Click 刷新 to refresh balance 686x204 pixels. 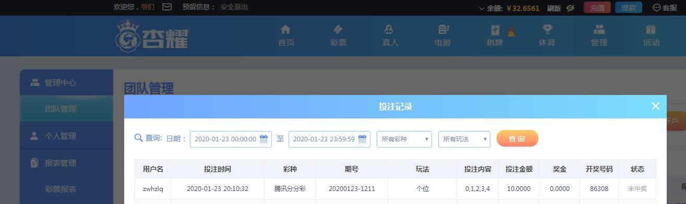click(x=554, y=8)
